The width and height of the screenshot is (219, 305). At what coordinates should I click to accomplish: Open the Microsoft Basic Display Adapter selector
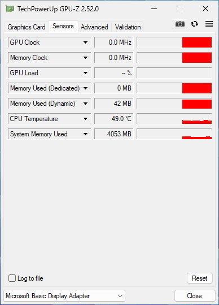pyautogui.click(x=64, y=296)
